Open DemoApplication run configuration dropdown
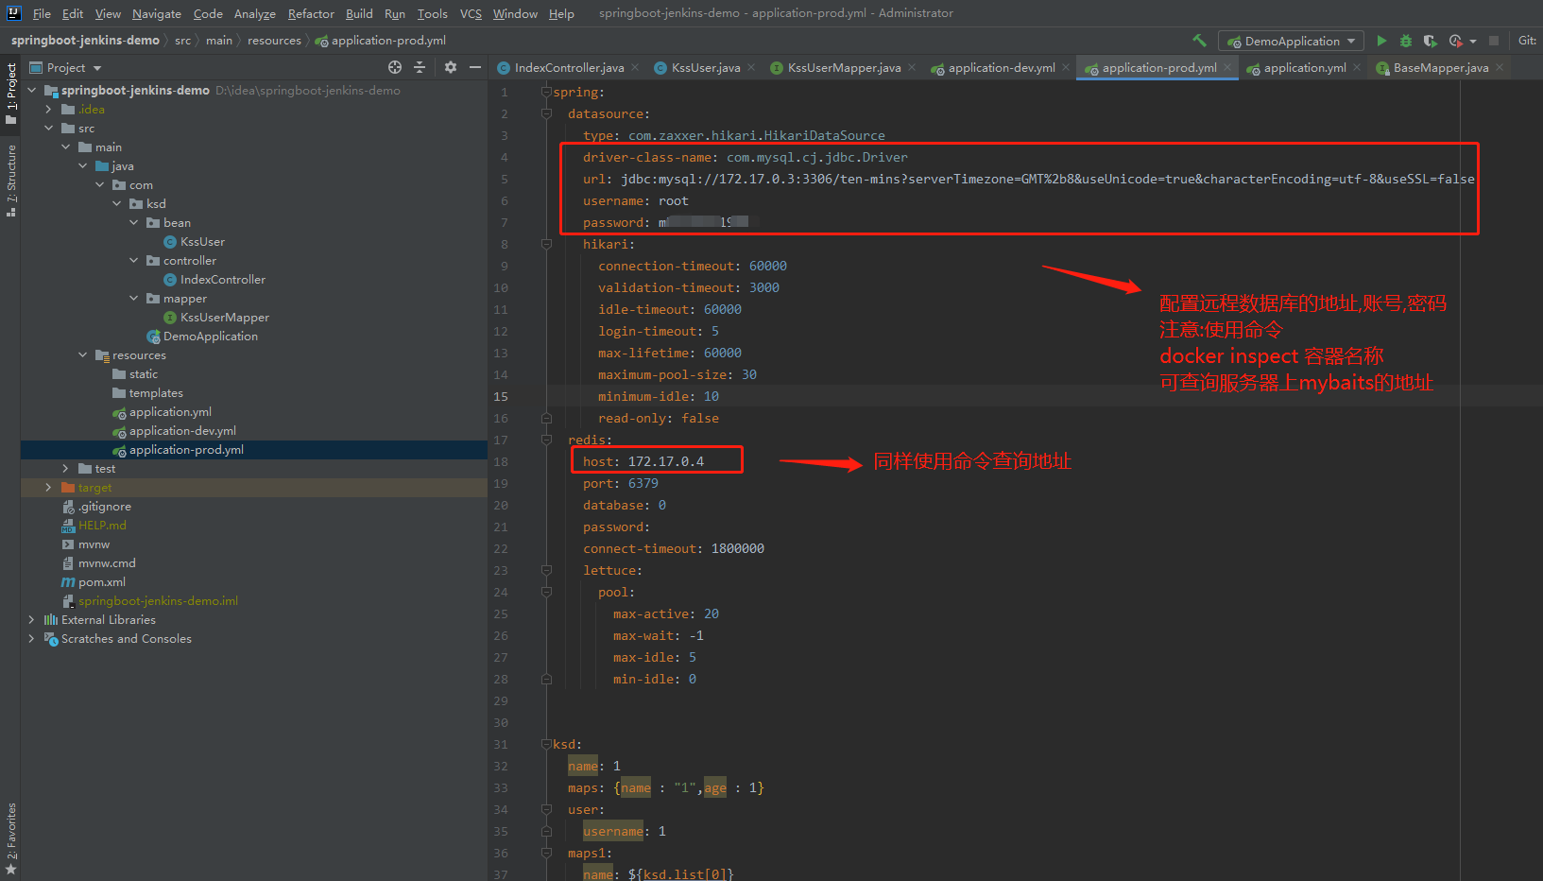The height and width of the screenshot is (881, 1543). [x=1291, y=41]
